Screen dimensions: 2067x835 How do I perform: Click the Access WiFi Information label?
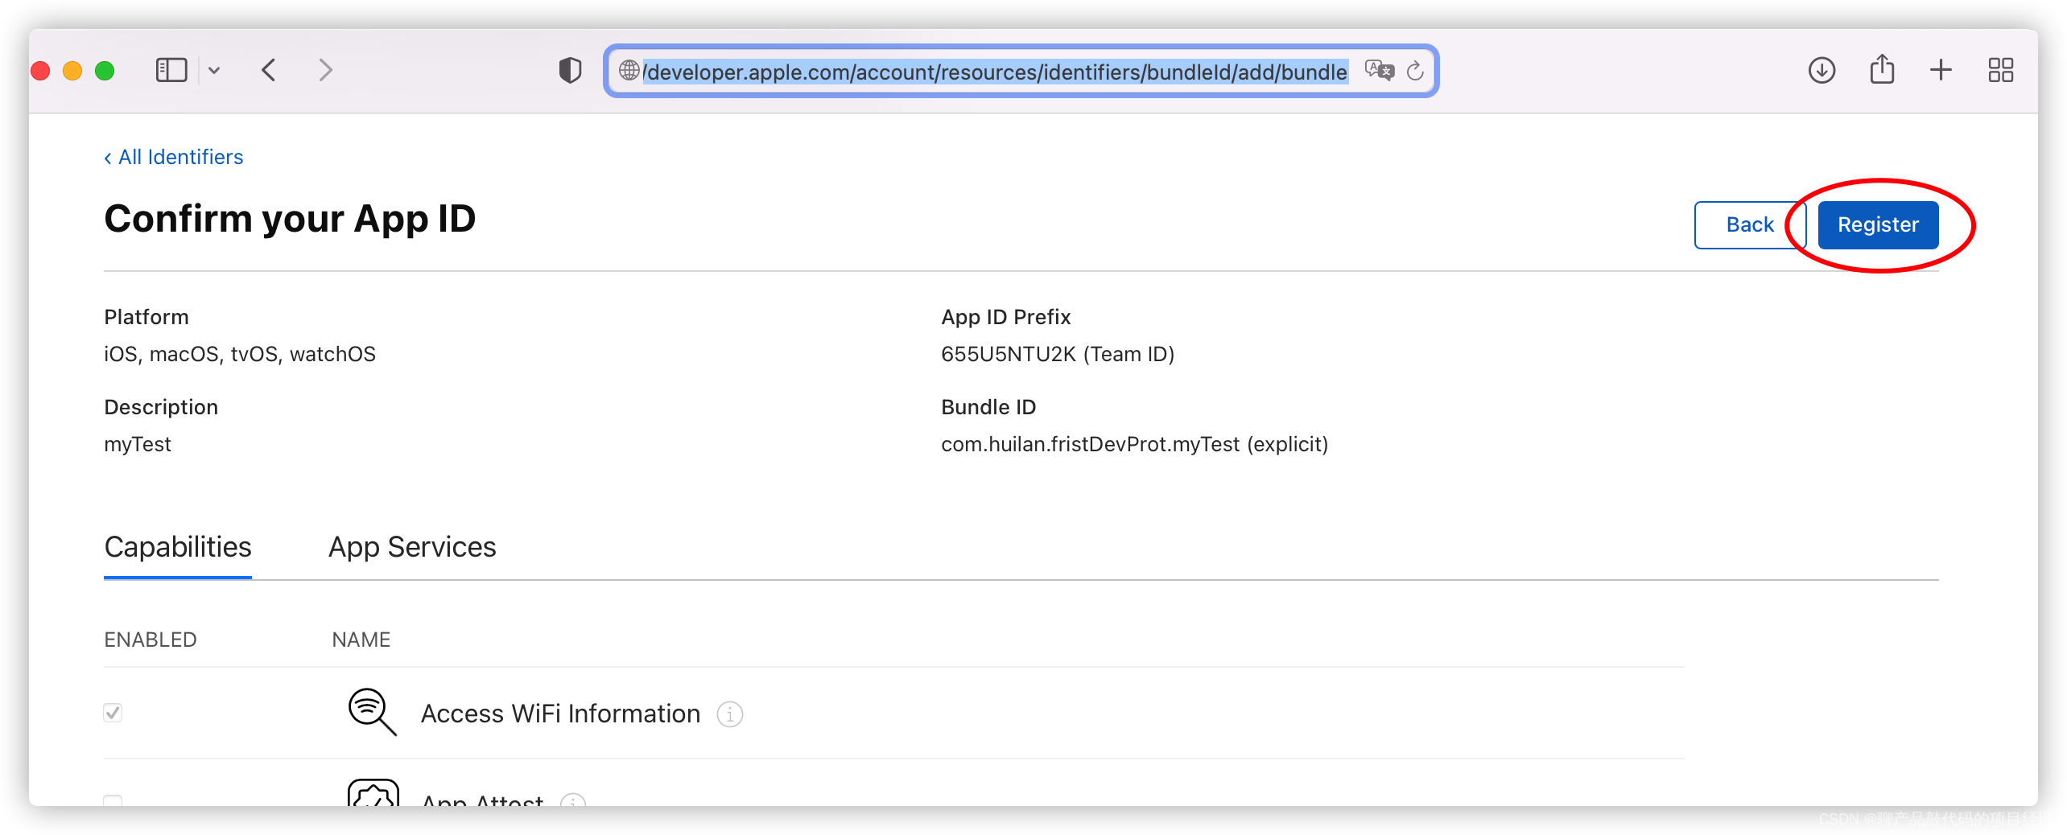[x=560, y=714]
